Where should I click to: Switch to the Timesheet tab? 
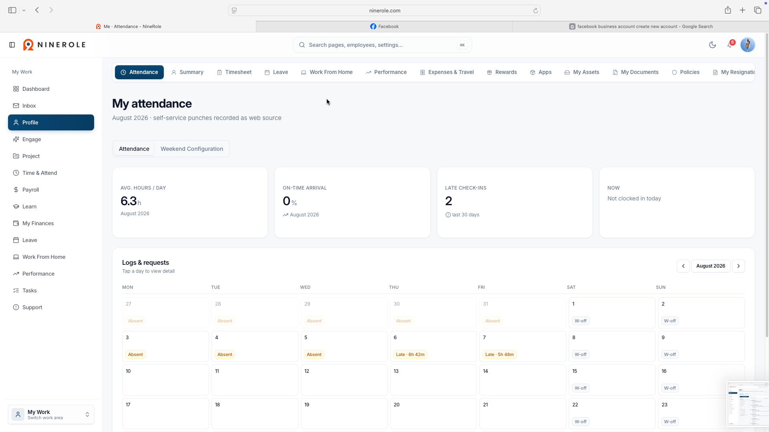pyautogui.click(x=234, y=72)
